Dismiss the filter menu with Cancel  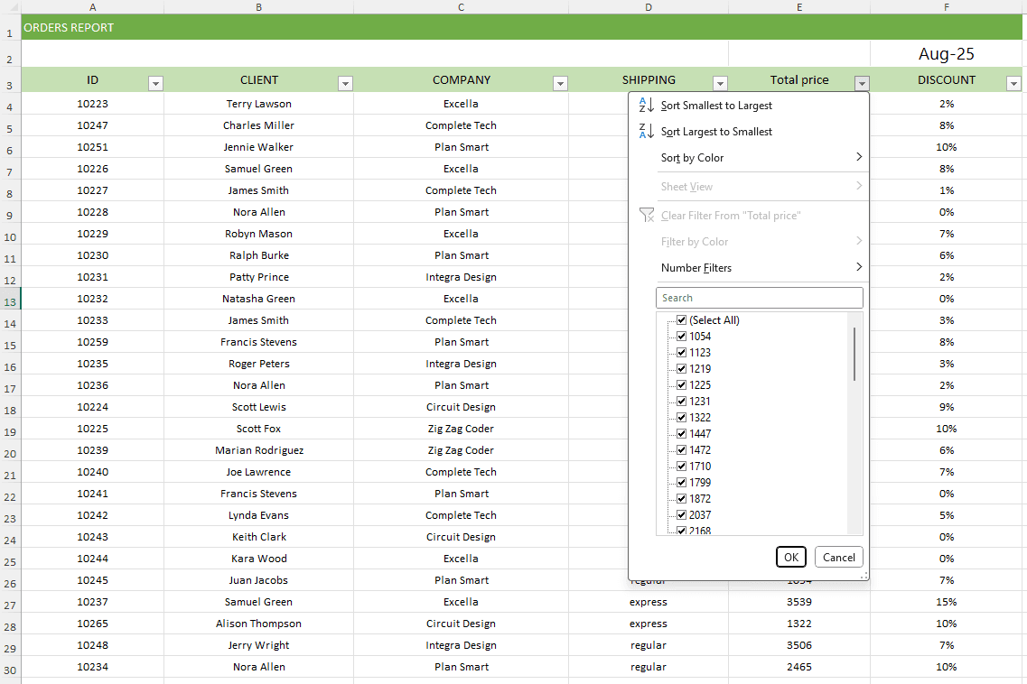pos(839,557)
